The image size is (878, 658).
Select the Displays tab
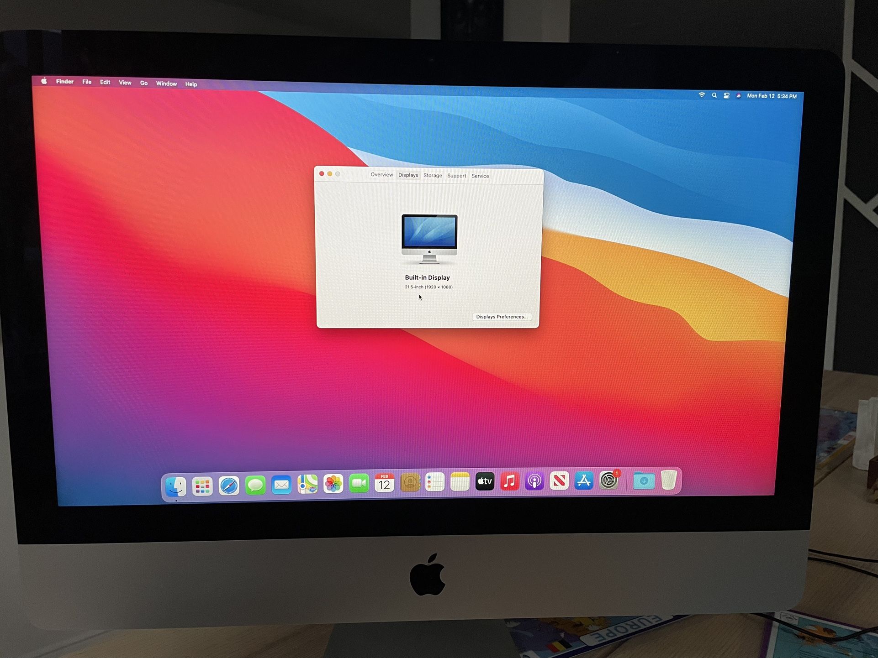pyautogui.click(x=408, y=175)
